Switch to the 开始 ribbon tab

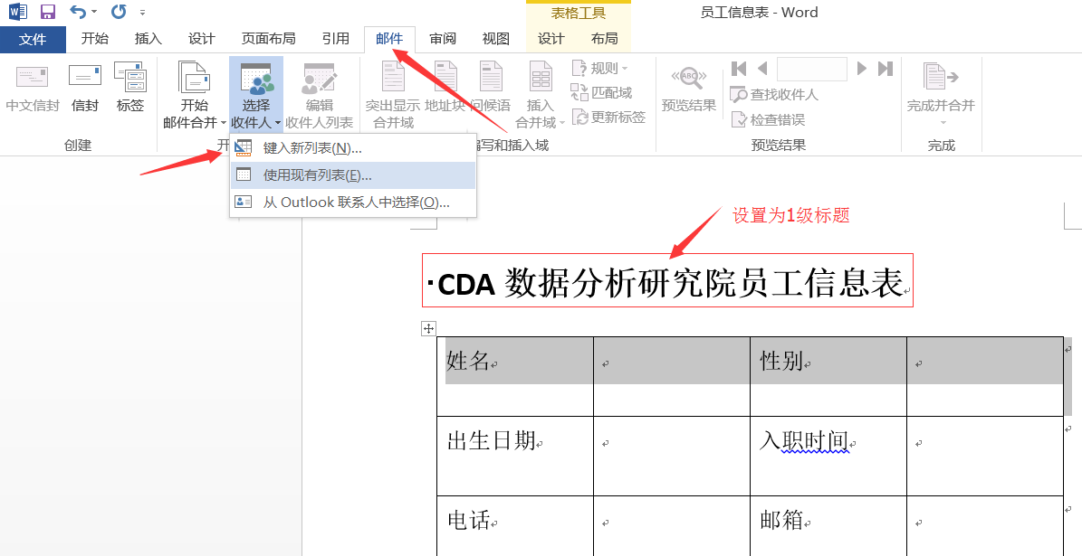pyautogui.click(x=94, y=39)
